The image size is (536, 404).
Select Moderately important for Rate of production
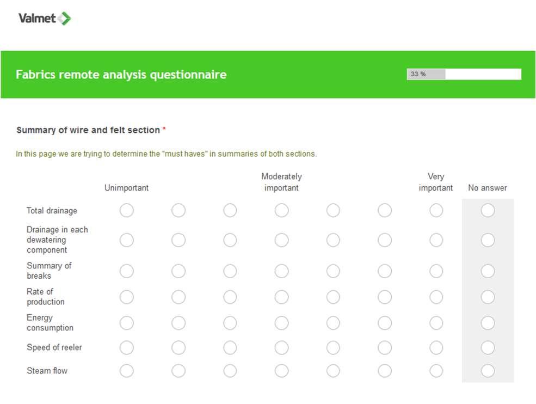[281, 297]
